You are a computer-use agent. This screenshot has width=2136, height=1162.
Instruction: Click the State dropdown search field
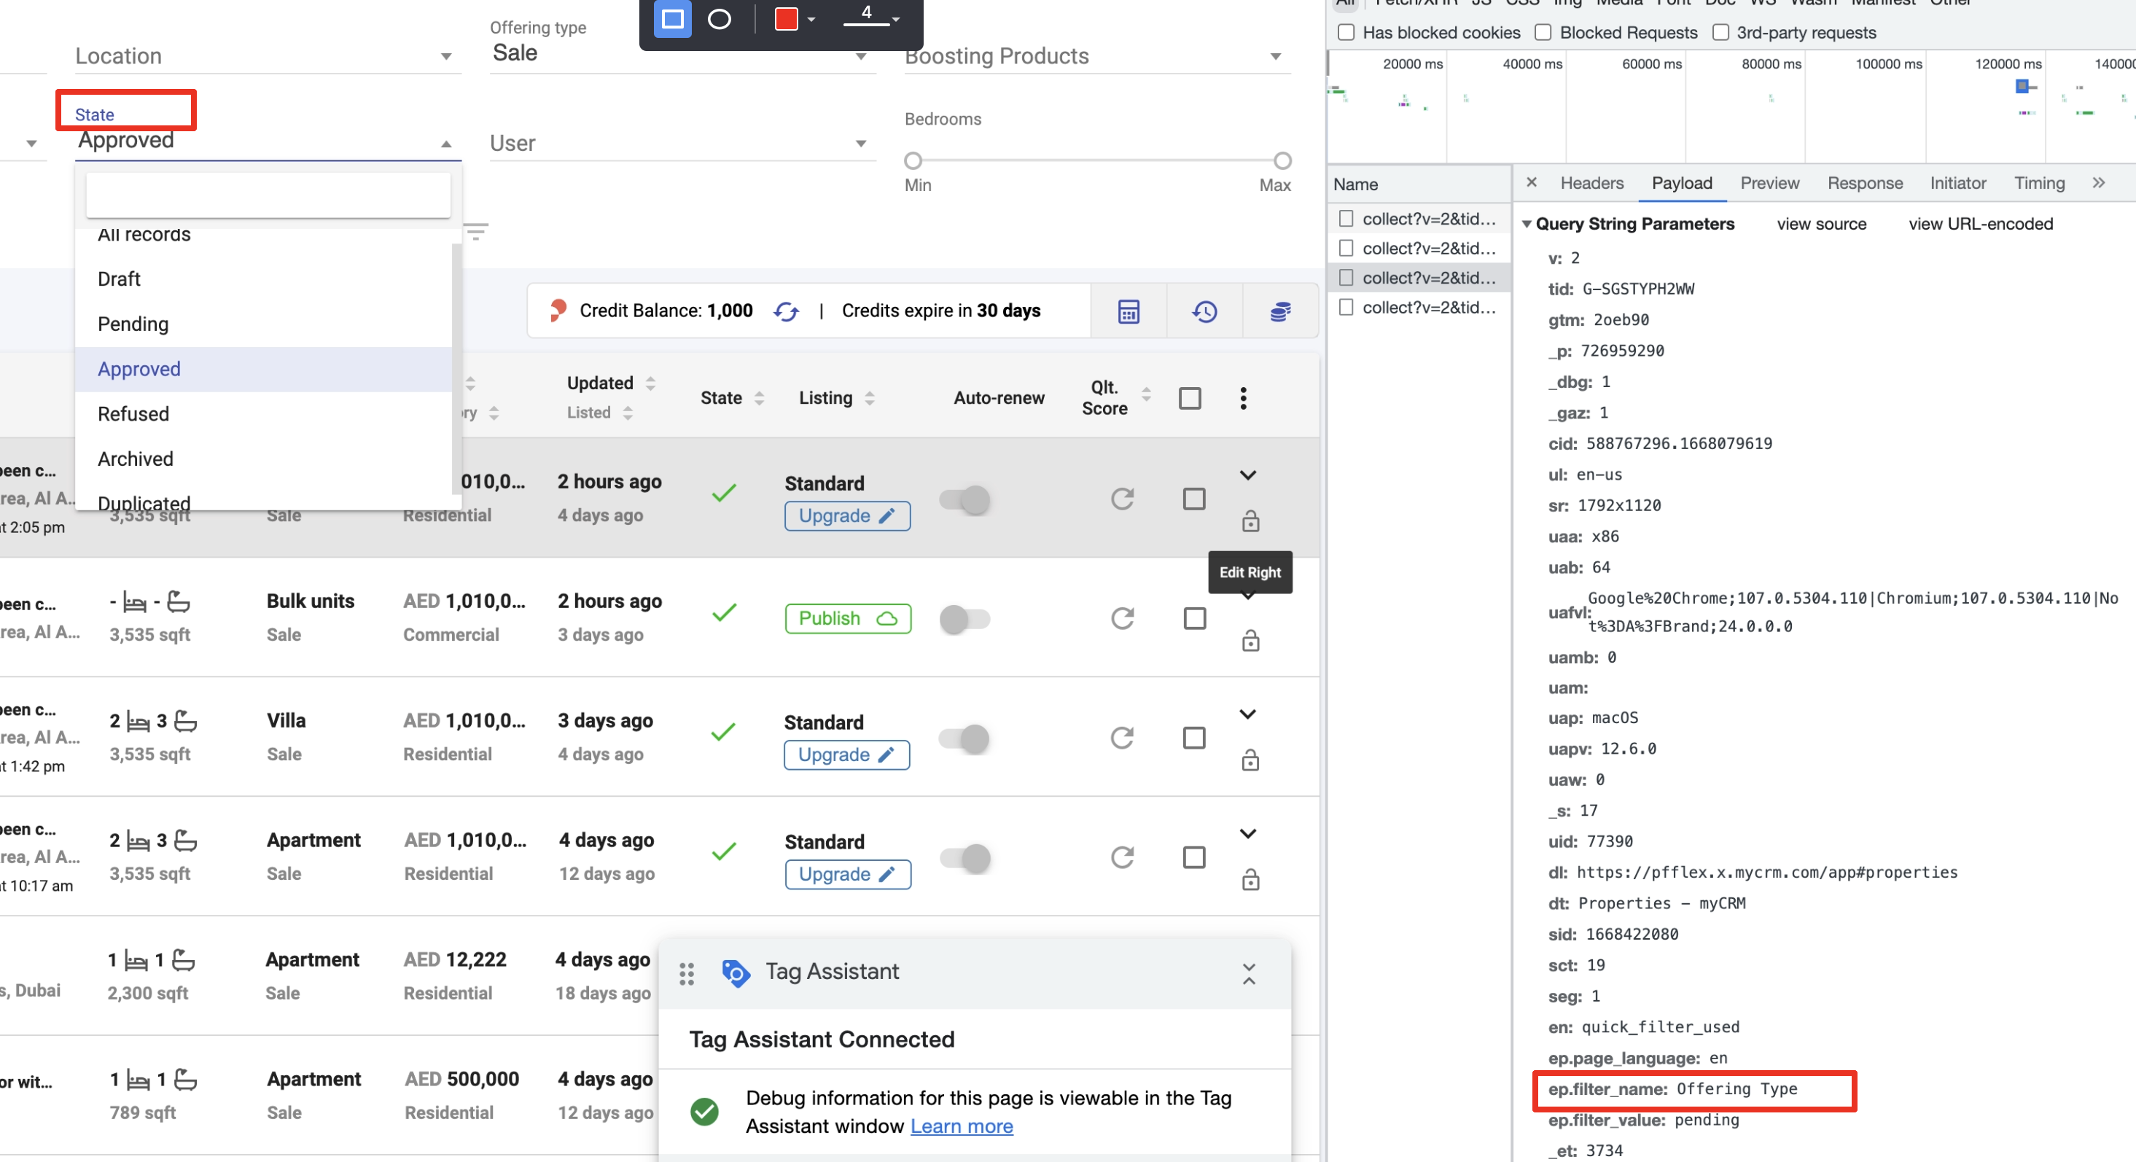(268, 195)
